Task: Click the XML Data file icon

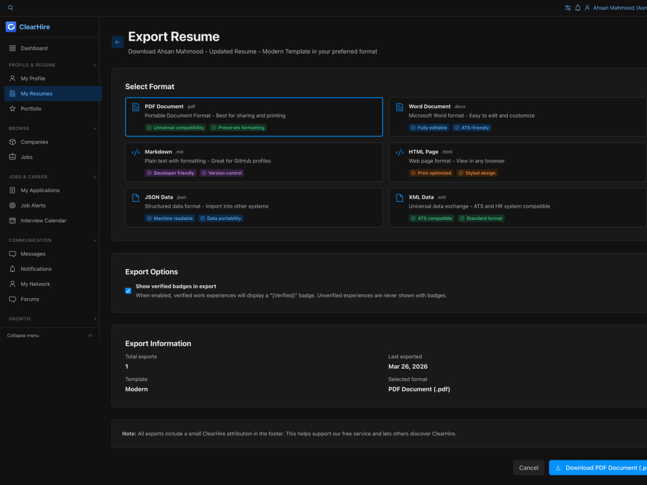Action: tap(399, 198)
